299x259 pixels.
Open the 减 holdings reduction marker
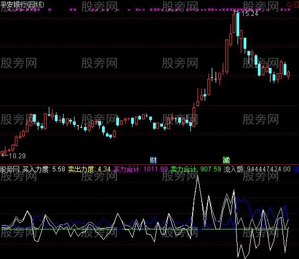pyautogui.click(x=226, y=160)
